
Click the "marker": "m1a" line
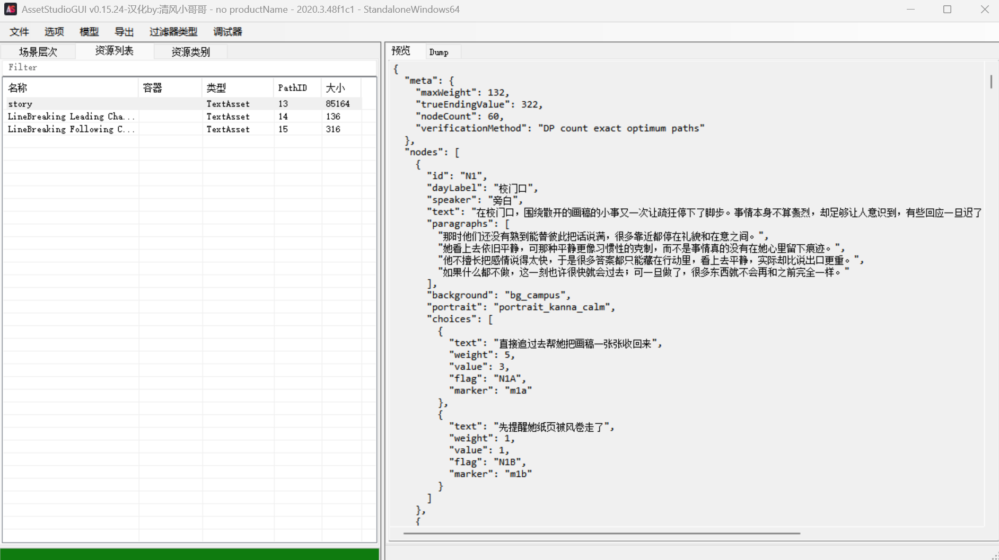click(x=490, y=390)
